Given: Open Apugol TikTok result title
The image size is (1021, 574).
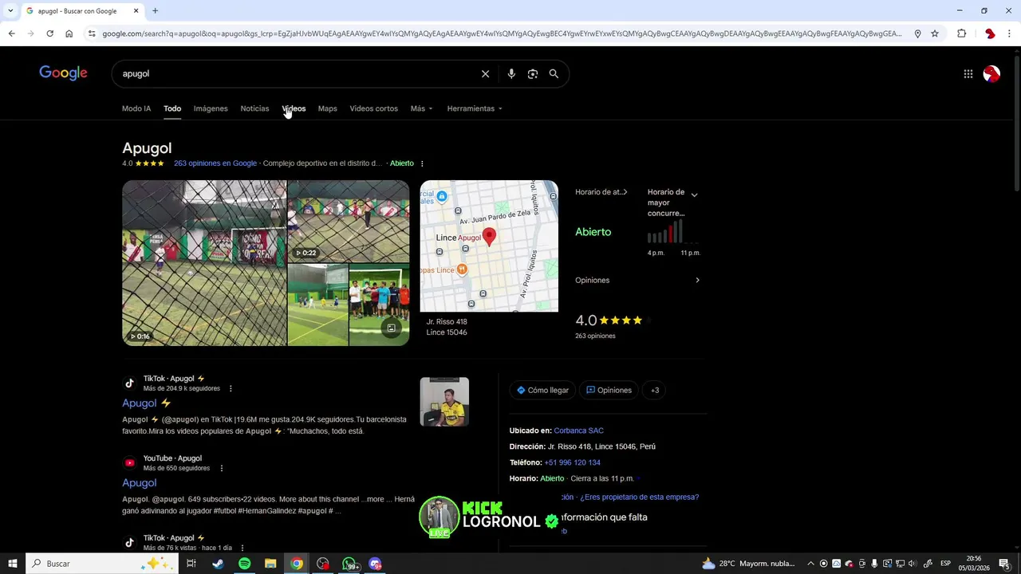Looking at the screenshot, I should pyautogui.click(x=147, y=403).
